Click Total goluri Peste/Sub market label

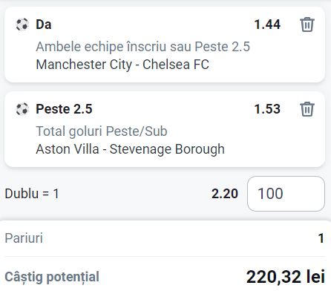tap(102, 131)
